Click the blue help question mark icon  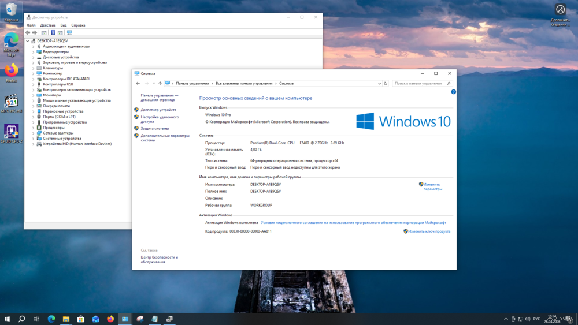click(x=453, y=92)
